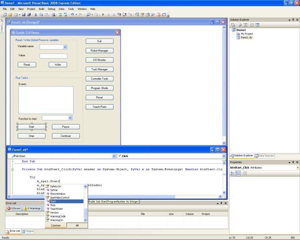Open the Debug menu

pyautogui.click(x=51, y=9)
